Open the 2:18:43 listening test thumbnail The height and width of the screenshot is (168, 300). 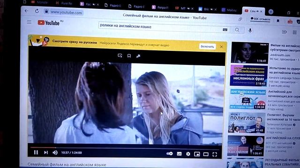coord(249,76)
